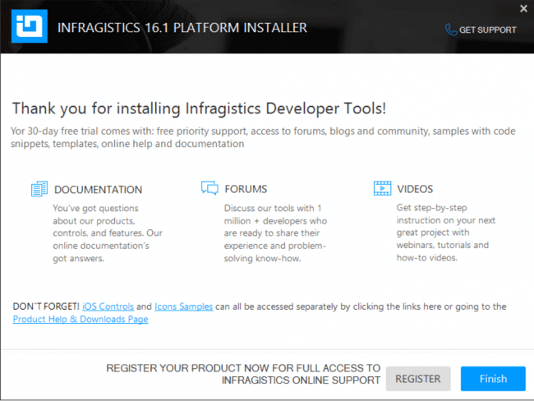This screenshot has height=401, width=534.
Task: Click the Videos film icon
Action: (x=382, y=189)
